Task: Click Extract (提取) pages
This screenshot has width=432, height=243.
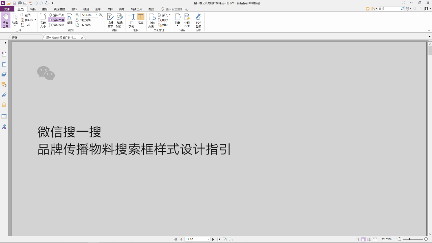Action: point(163,25)
